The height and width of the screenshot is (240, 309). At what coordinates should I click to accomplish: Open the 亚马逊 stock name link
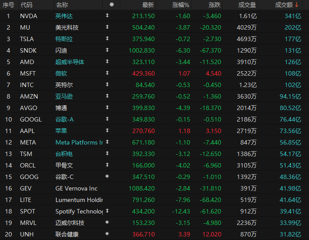64,96
